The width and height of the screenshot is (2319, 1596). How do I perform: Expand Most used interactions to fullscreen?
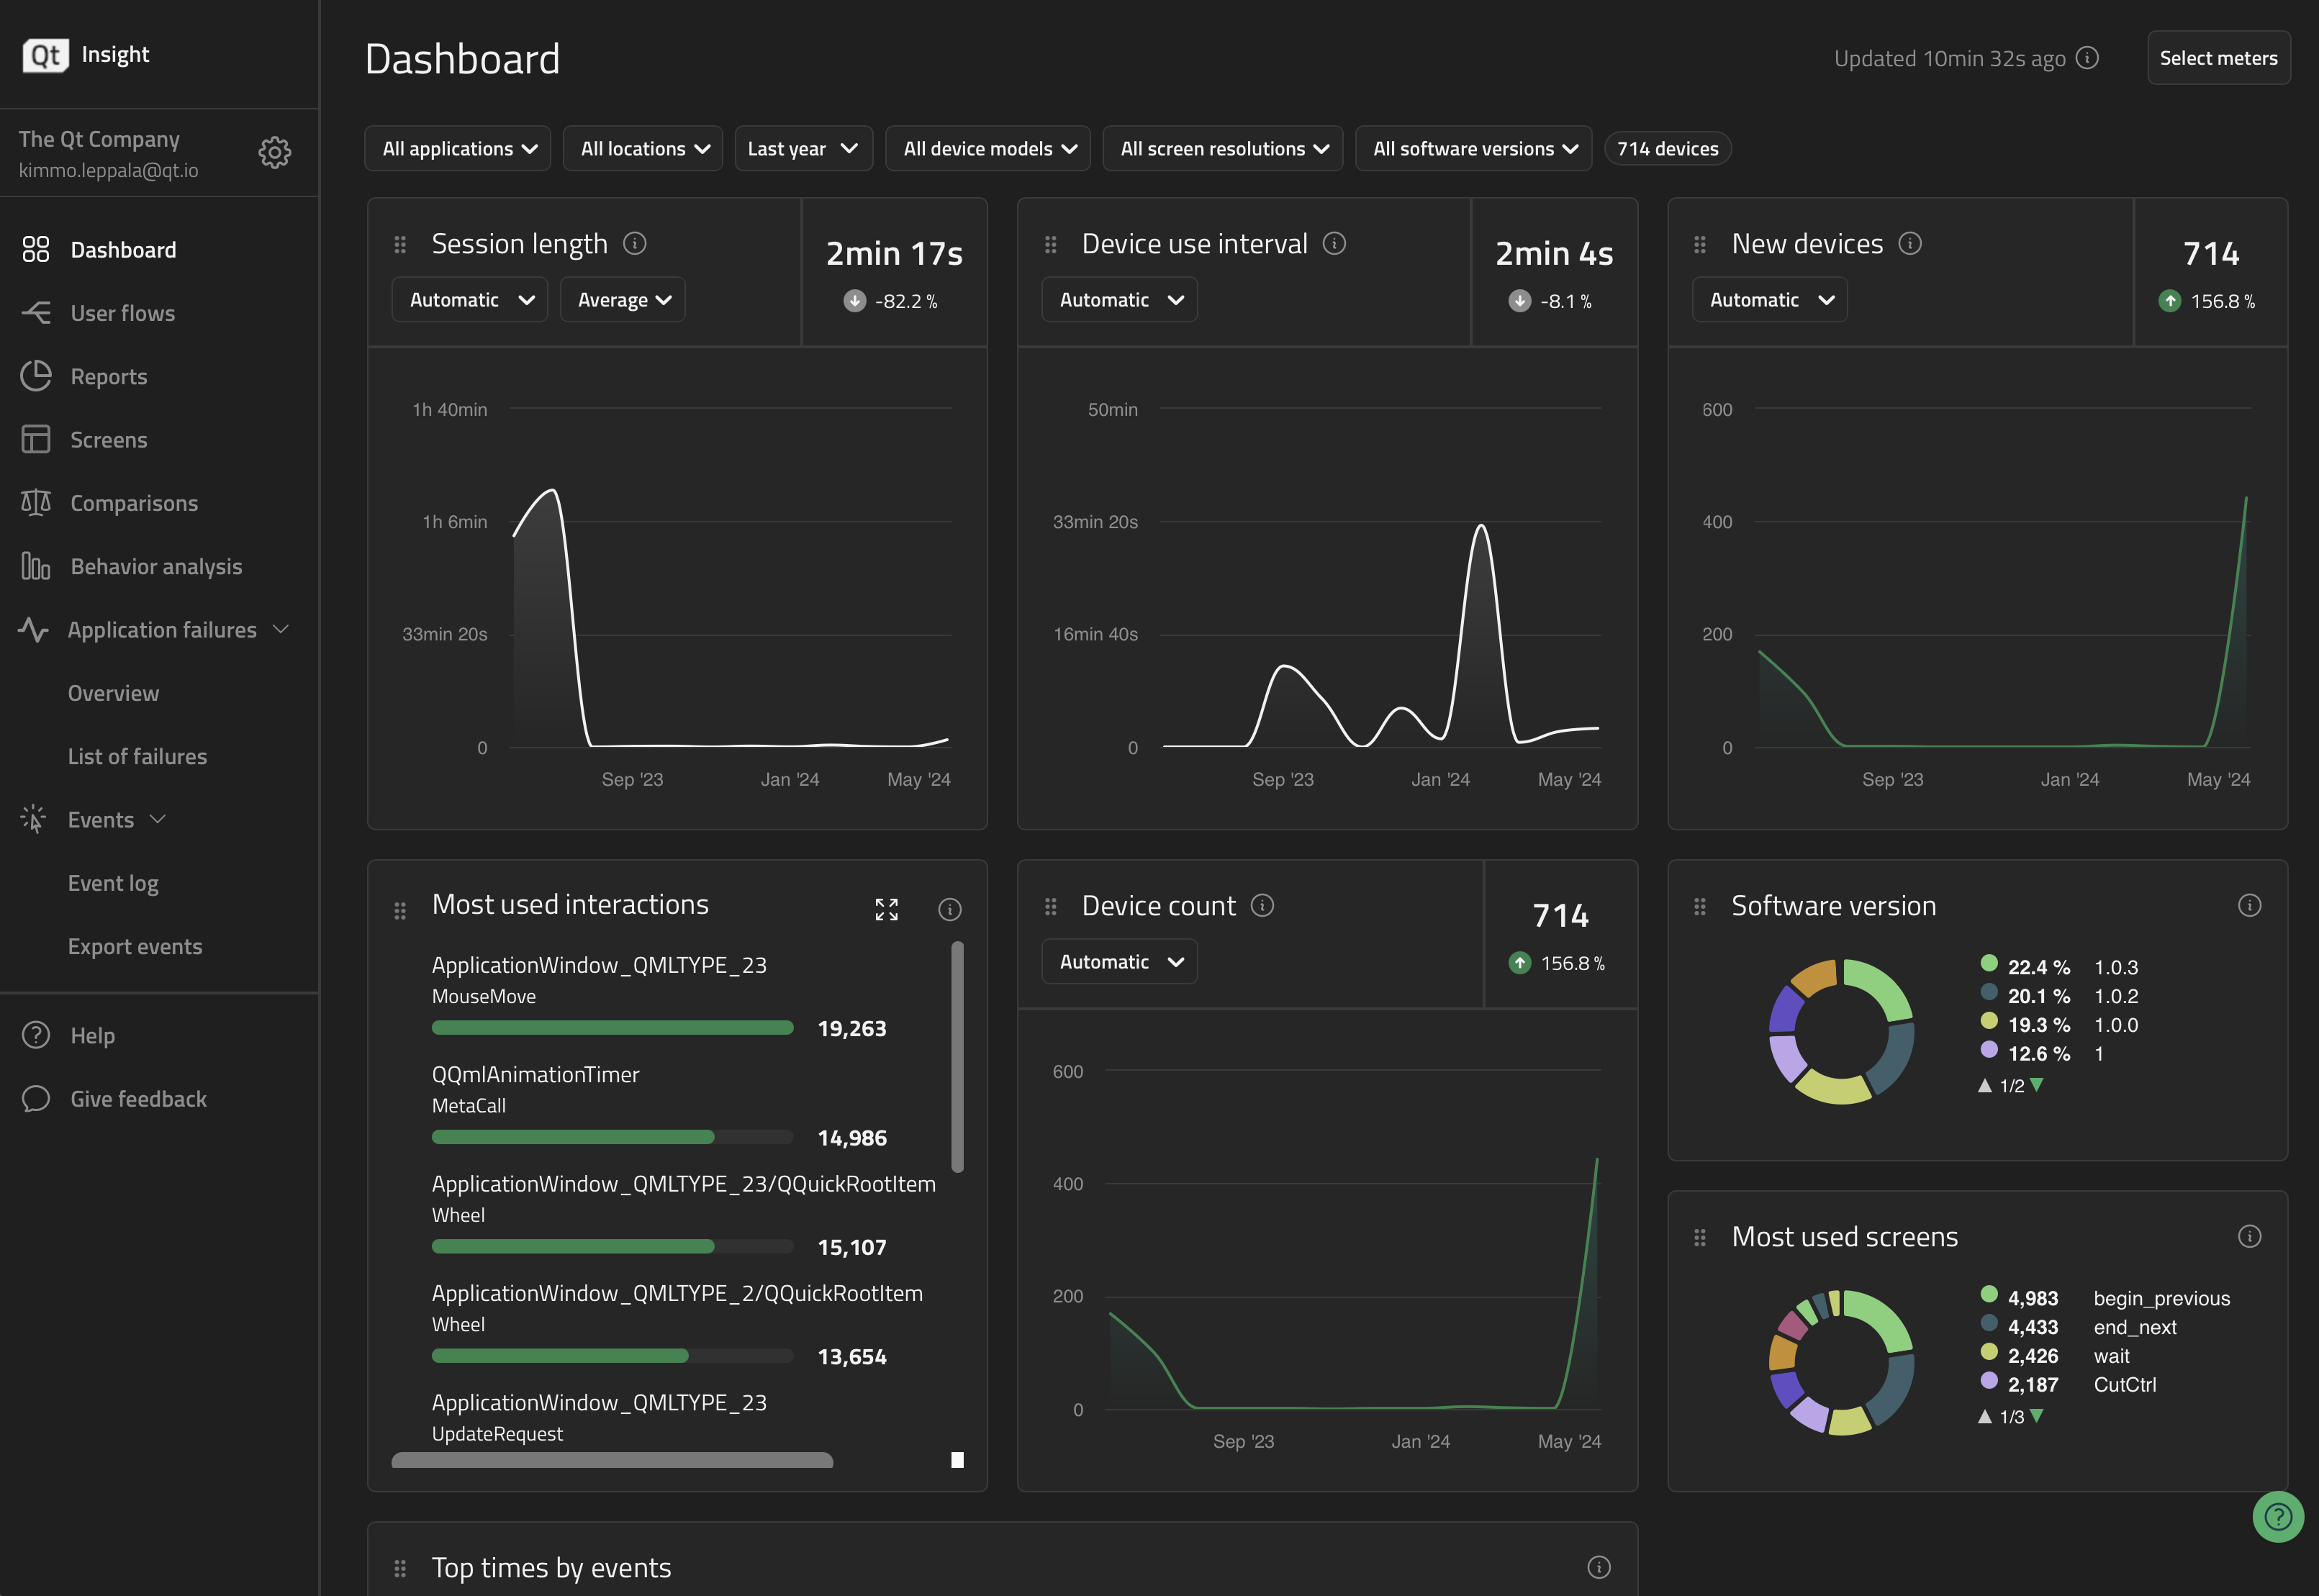pos(886,909)
